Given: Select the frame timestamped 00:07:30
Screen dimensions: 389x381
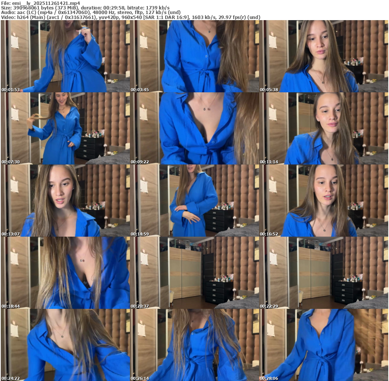Looking at the screenshot, I should pyautogui.click(x=65, y=128).
